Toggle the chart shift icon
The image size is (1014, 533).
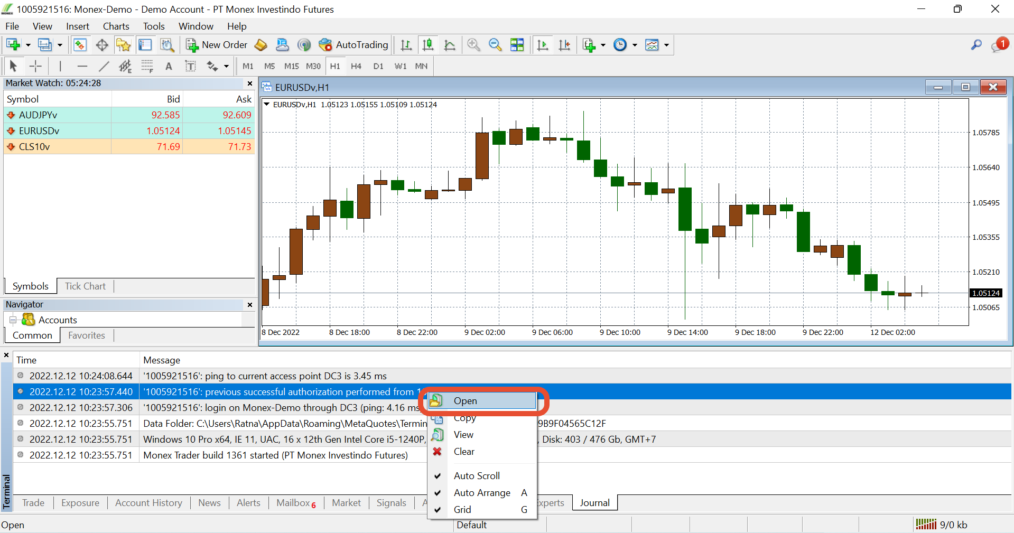564,45
